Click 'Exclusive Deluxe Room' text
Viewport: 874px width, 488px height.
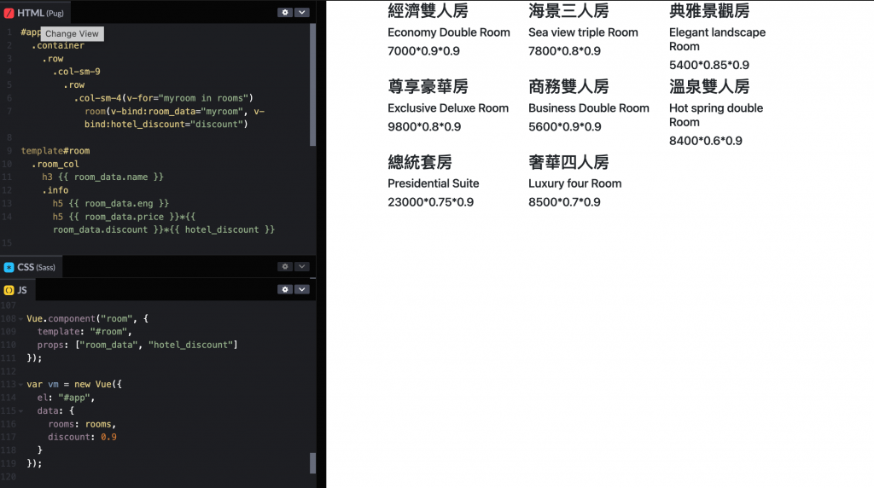448,108
